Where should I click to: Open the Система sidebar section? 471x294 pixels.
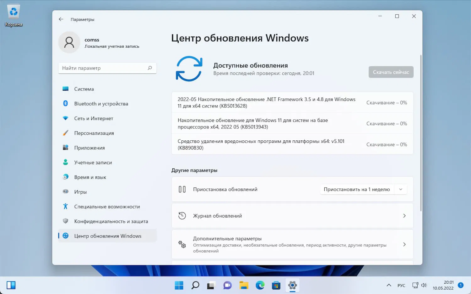pos(84,89)
